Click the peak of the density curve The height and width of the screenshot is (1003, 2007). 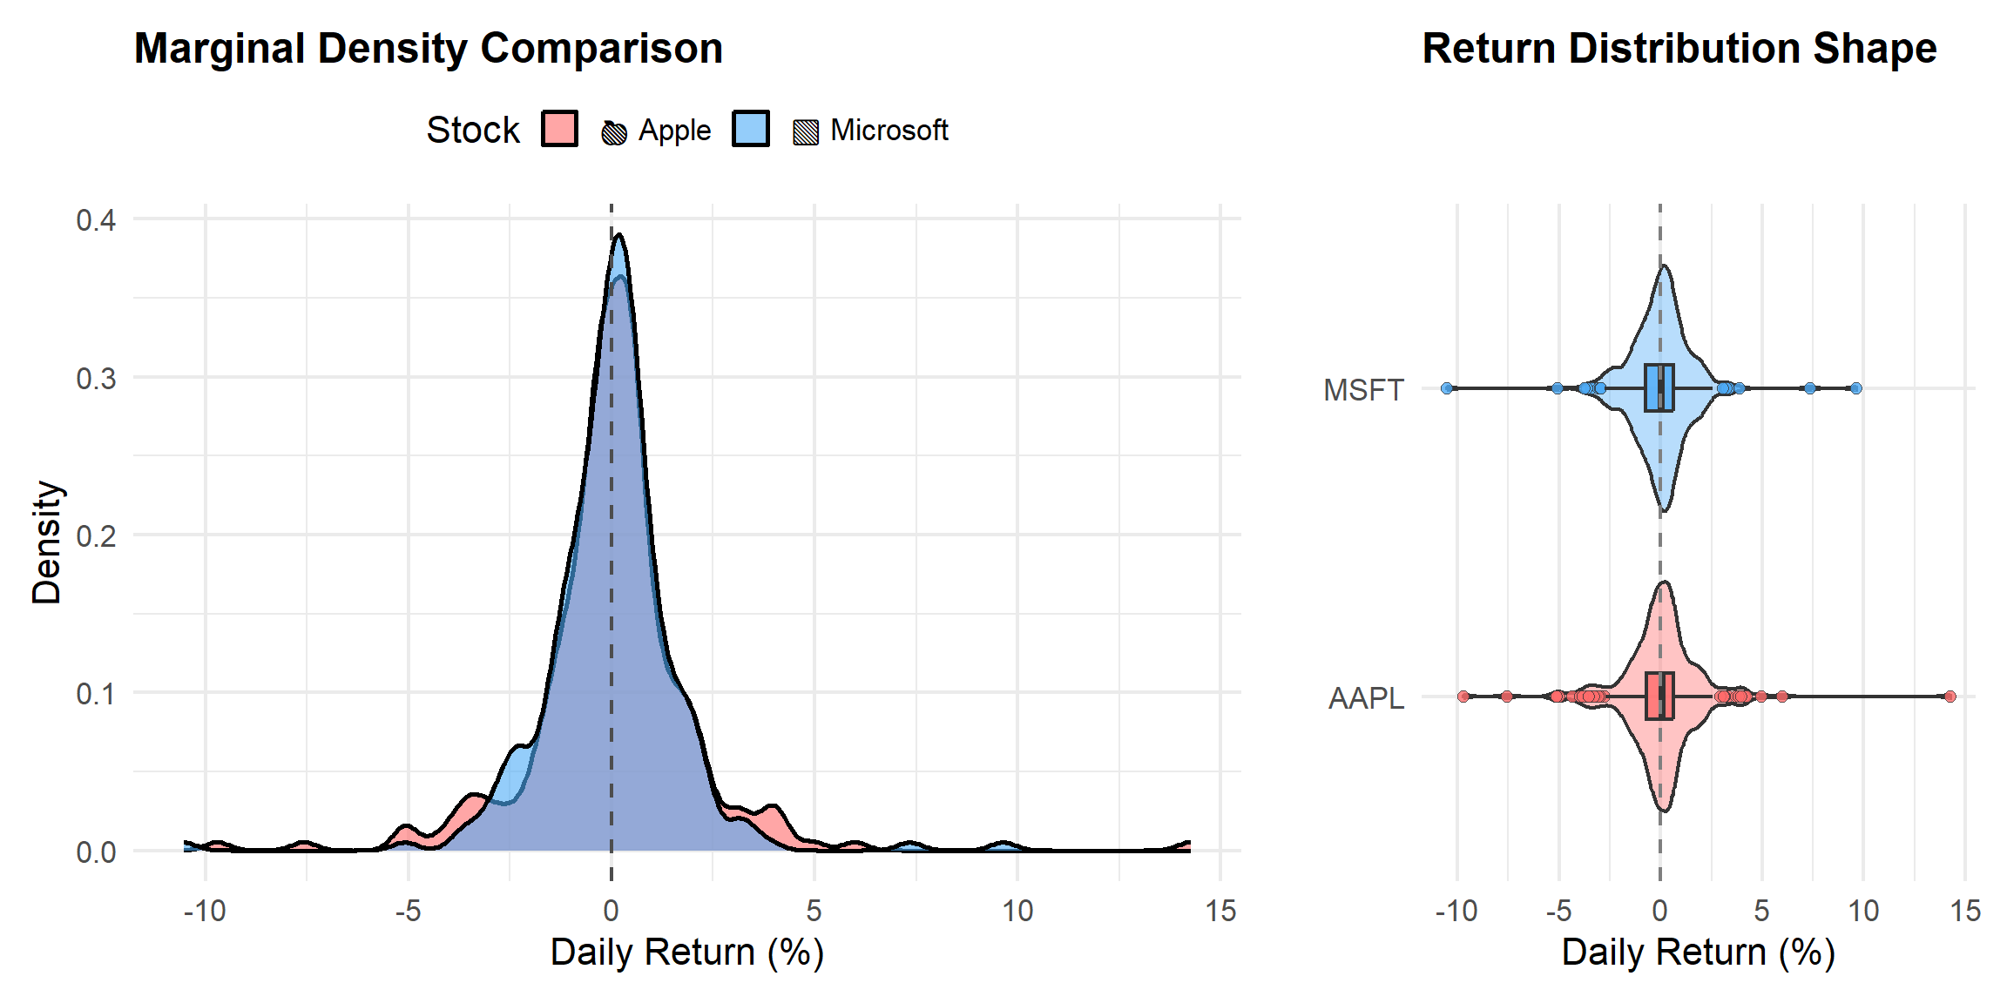point(618,235)
